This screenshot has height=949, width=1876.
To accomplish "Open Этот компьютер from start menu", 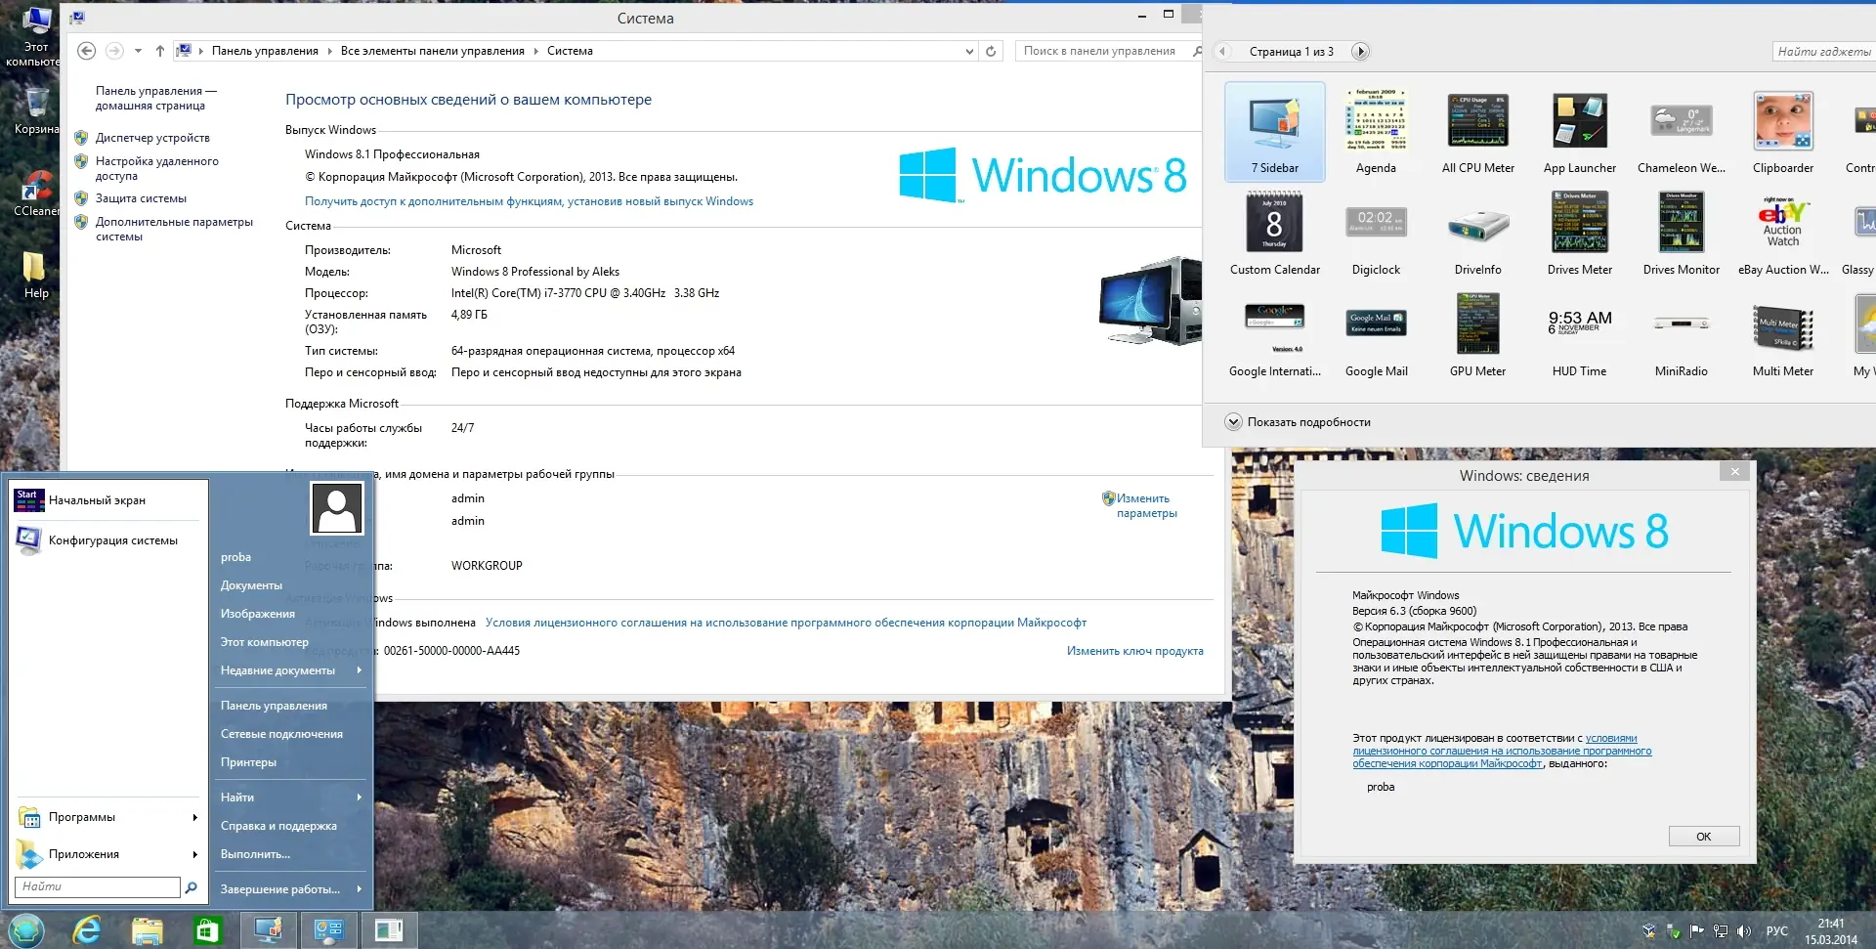I will pyautogui.click(x=265, y=642).
